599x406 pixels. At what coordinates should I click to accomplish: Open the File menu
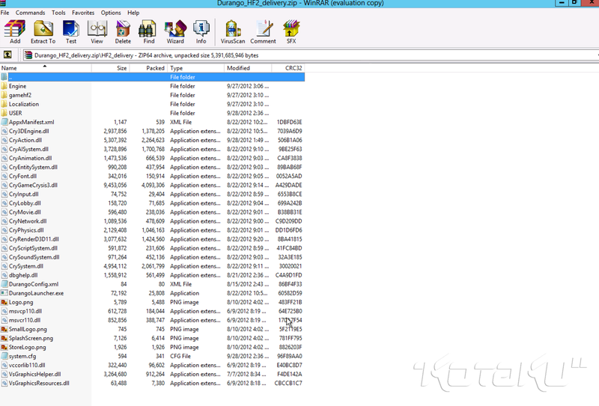(x=5, y=13)
